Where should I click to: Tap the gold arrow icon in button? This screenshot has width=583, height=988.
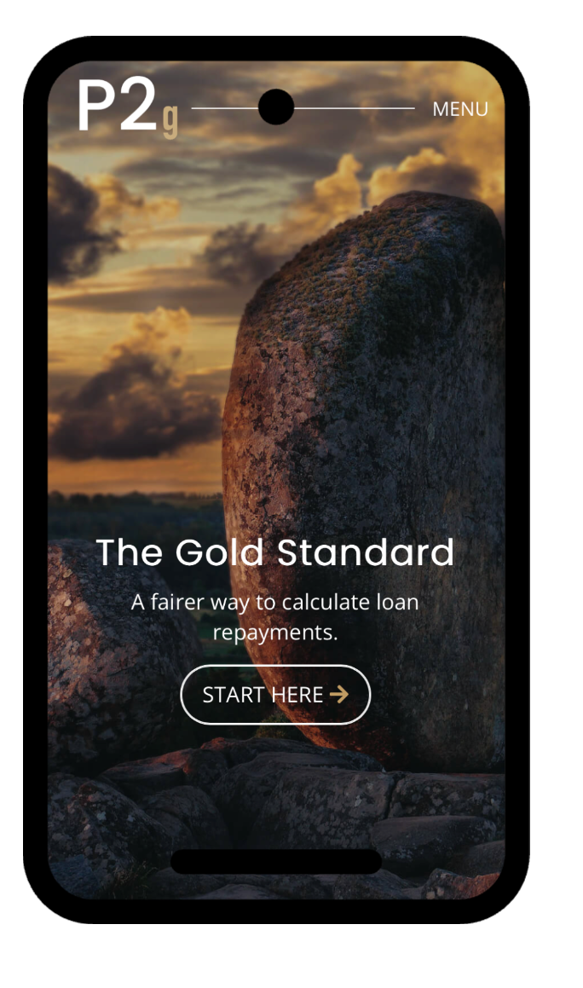(x=339, y=695)
